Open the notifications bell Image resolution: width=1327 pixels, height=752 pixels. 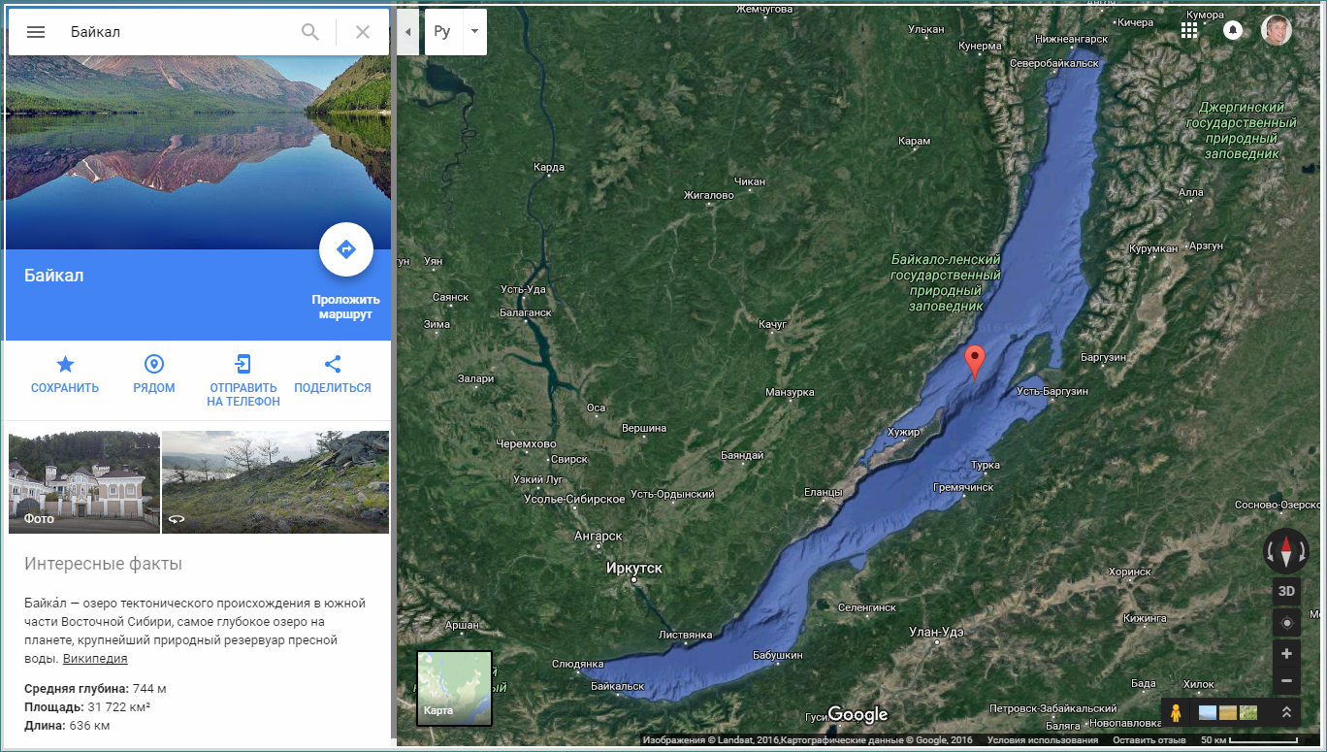1233,30
